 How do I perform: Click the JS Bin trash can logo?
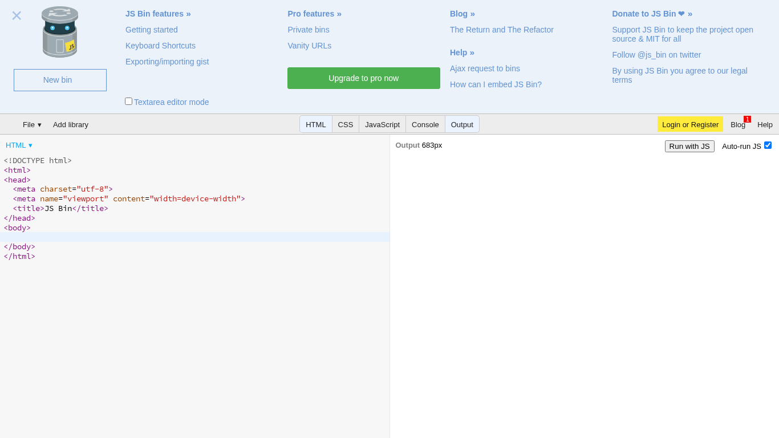click(60, 32)
